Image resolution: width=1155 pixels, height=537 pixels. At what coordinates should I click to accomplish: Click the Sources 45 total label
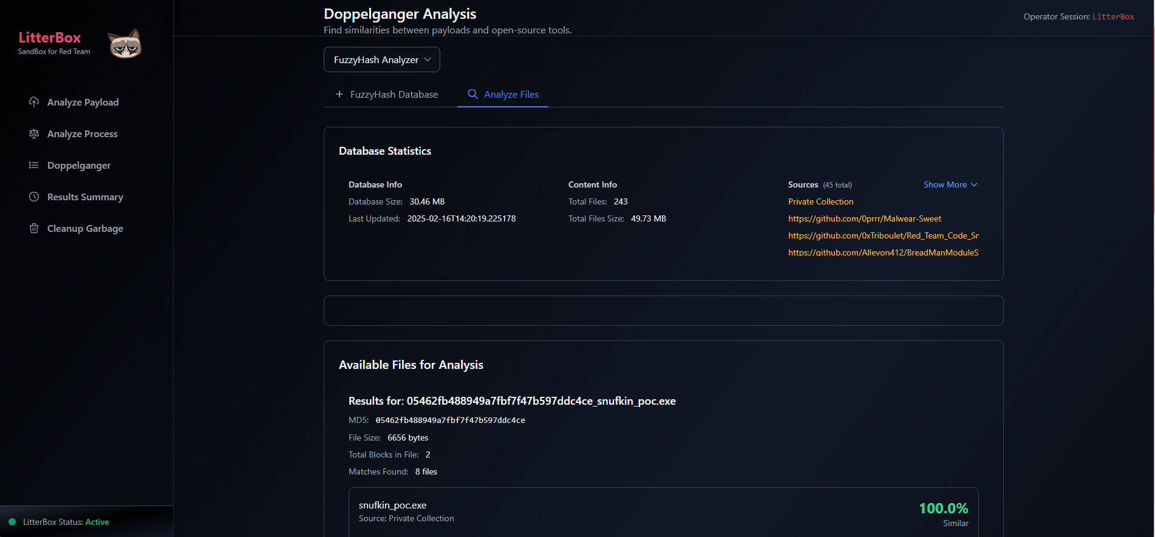pos(820,184)
